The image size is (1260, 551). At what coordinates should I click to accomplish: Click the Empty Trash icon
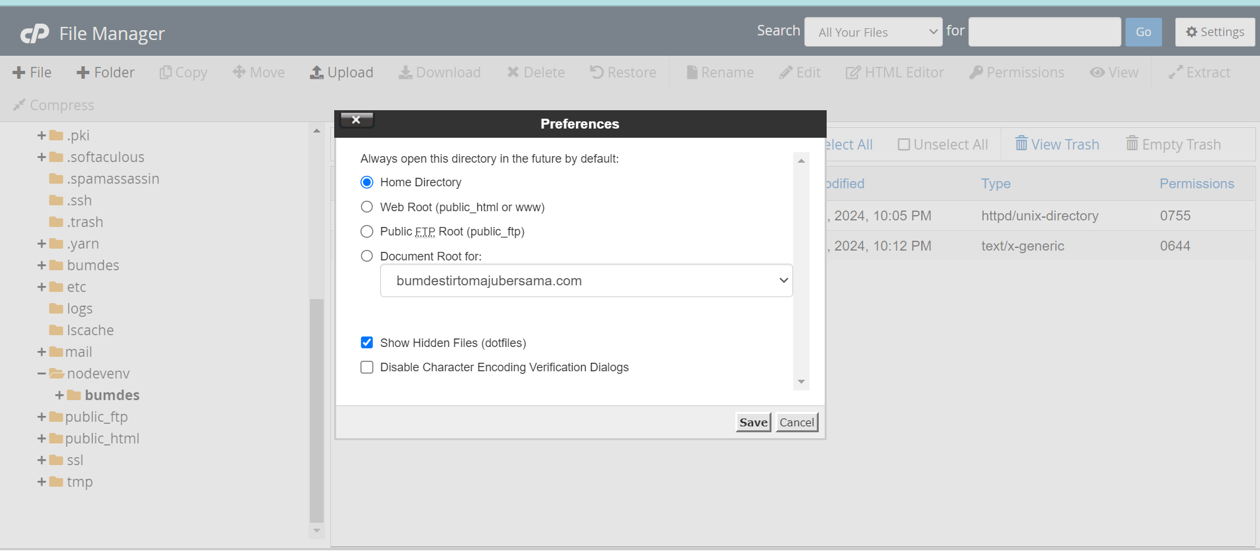(x=1132, y=144)
